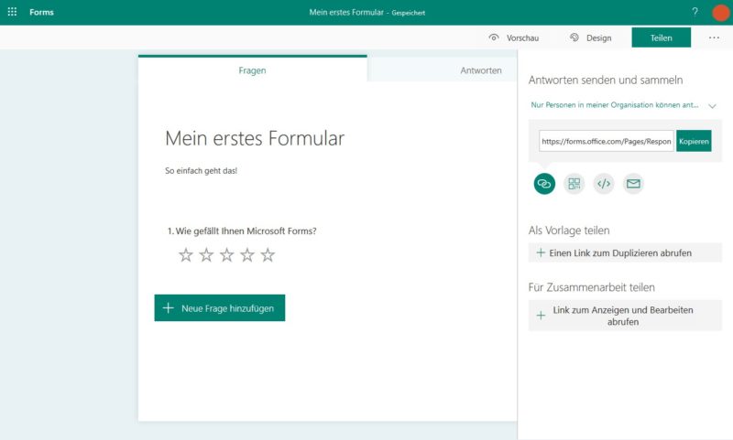Open the orange user account avatar
Image resolution: width=733 pixels, height=440 pixels.
[721, 13]
